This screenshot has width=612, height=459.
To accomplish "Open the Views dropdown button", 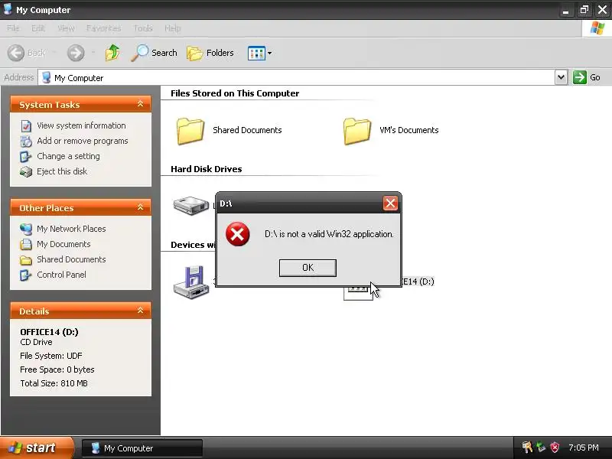I will (x=259, y=53).
